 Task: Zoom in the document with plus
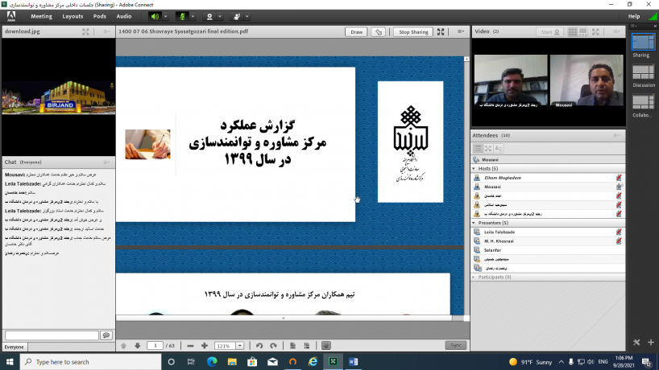[205, 346]
